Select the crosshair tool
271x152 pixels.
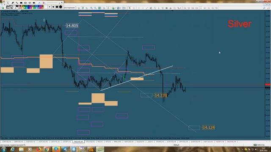(x=134, y=8)
